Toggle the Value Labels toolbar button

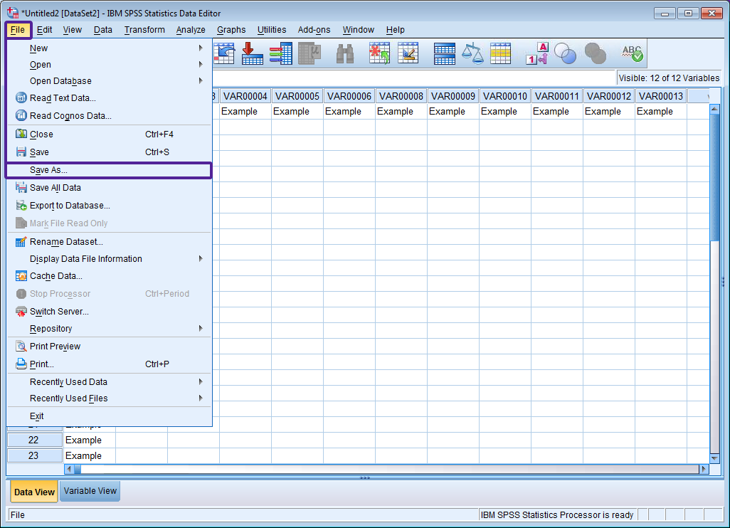click(536, 54)
